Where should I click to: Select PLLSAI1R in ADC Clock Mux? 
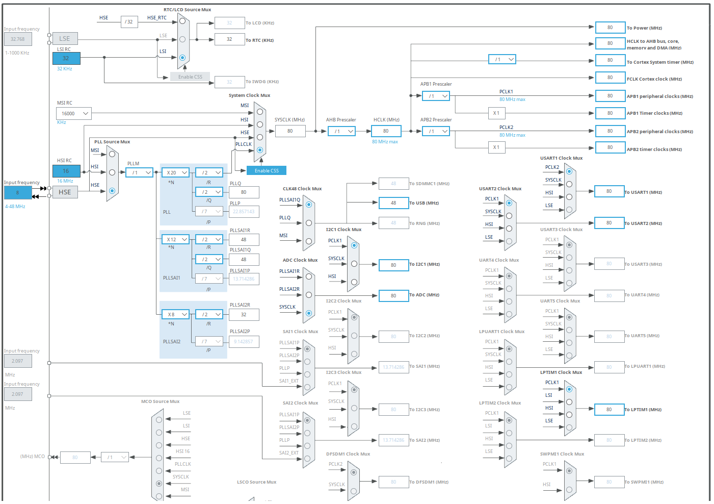pos(309,276)
